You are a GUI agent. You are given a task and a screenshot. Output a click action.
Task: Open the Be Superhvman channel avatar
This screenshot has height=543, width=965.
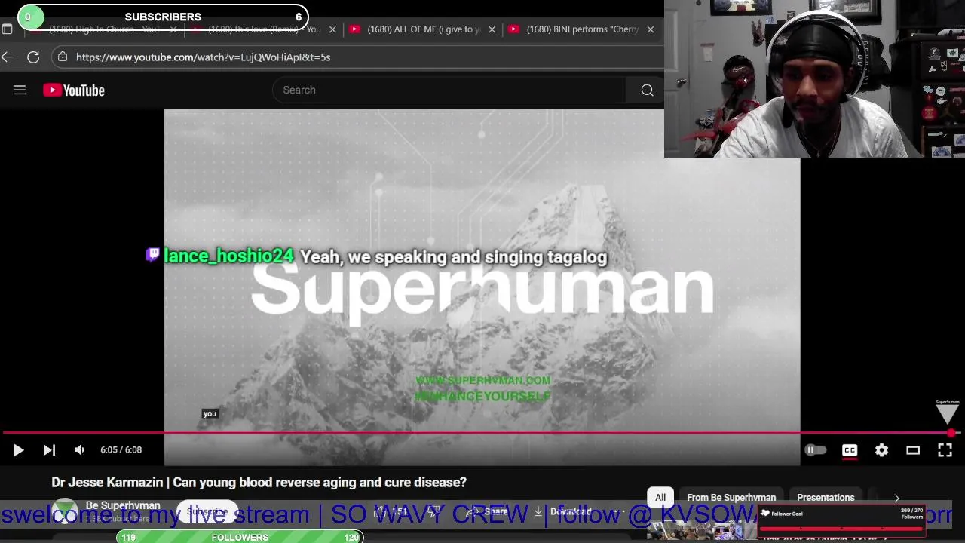click(65, 511)
